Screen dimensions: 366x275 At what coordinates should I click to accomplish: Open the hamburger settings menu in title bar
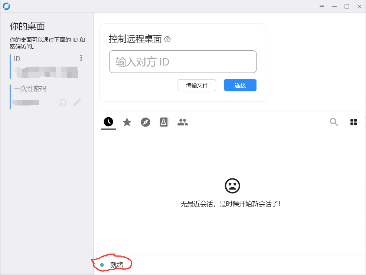(322, 7)
